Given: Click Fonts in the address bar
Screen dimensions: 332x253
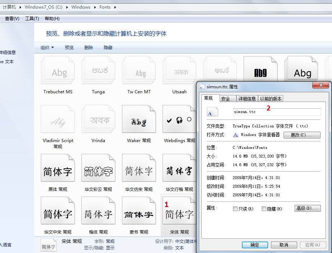Looking at the screenshot, I should click(x=105, y=7).
